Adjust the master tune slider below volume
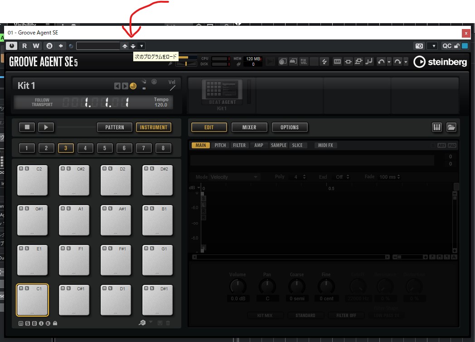Image resolution: width=475 pixels, height=342 pixels. click(x=186, y=64)
